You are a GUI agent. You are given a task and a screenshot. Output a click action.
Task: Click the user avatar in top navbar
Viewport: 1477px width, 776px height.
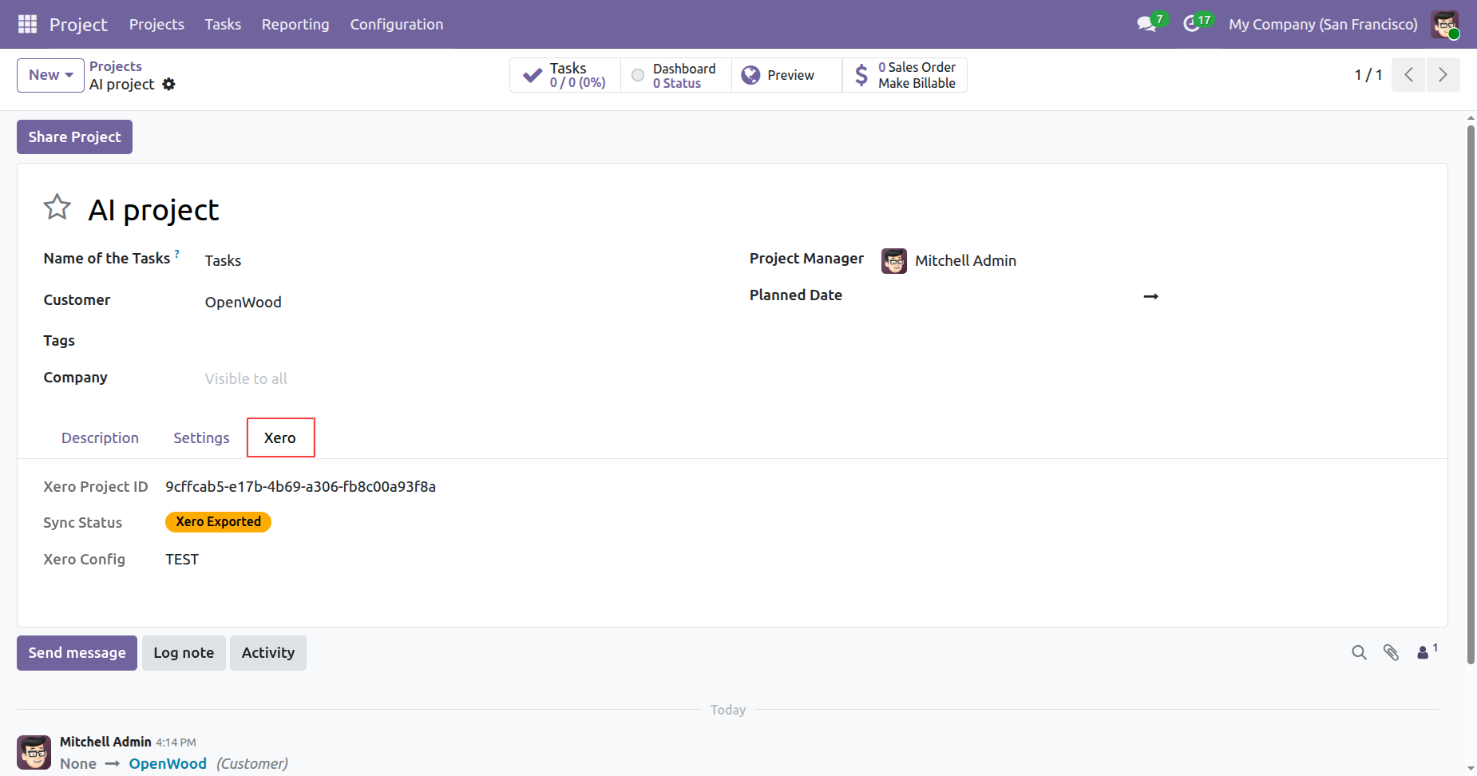[1445, 24]
